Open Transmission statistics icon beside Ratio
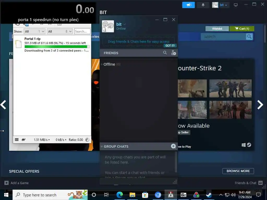Viewport: 267px width, 200px height. (x=87, y=140)
